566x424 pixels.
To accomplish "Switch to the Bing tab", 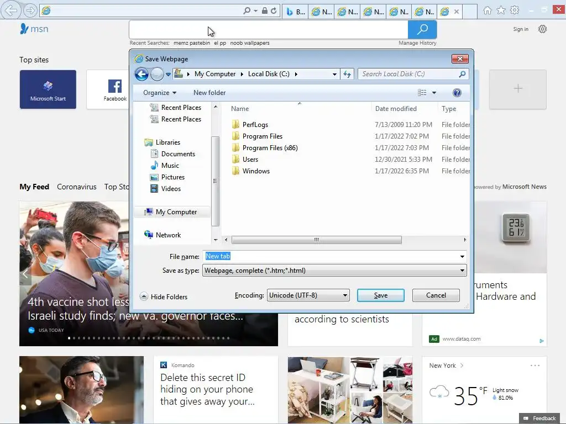I will tap(295, 12).
